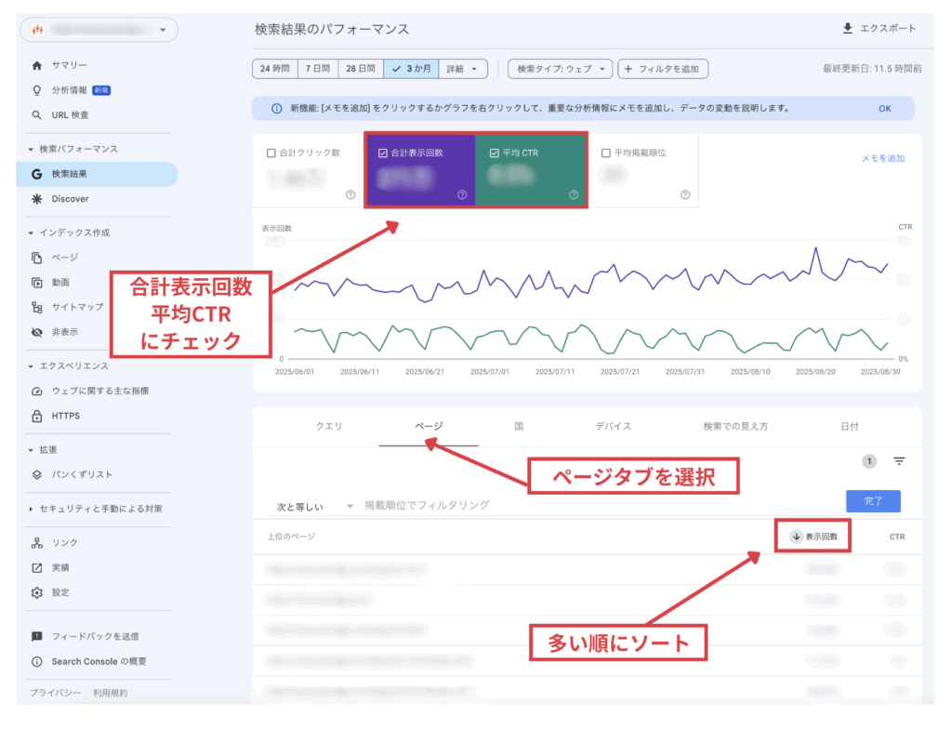This screenshot has height=730, width=952.
Task: Uncheck the 合計表示回数 metric
Action: pyautogui.click(x=383, y=153)
